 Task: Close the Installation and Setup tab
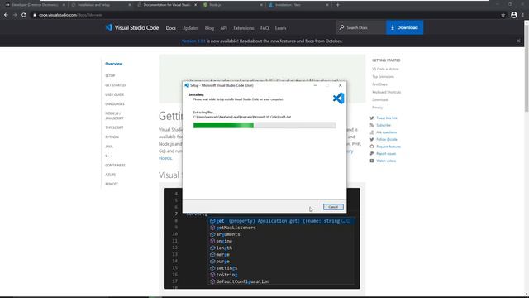pos(130,5)
